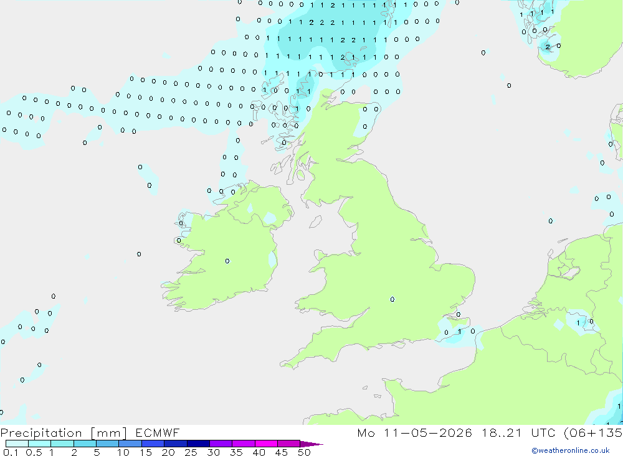Select the 0.5–1 mm legend color swatch
Screen dimensions: 623x456
(x=40, y=444)
